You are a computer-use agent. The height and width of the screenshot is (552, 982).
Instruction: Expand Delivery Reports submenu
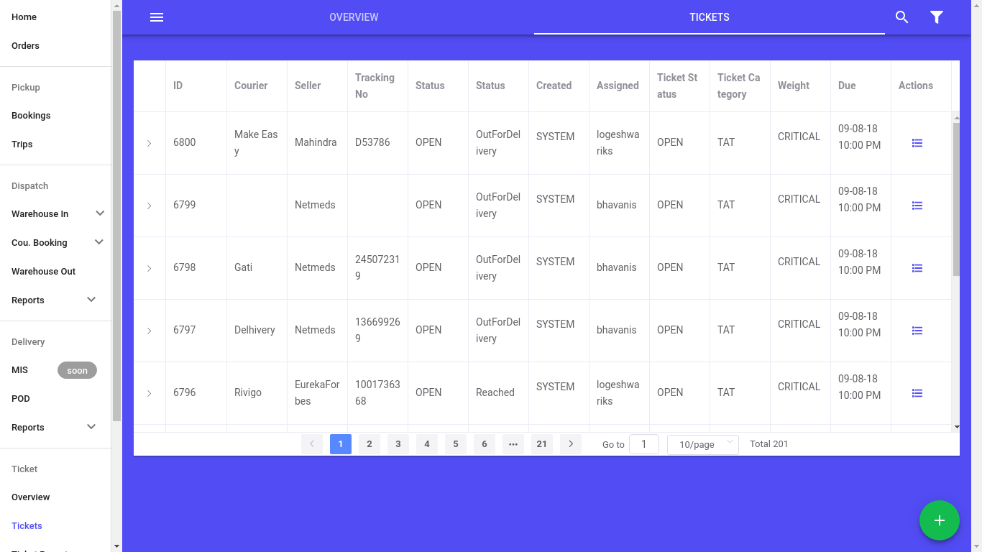pos(91,427)
